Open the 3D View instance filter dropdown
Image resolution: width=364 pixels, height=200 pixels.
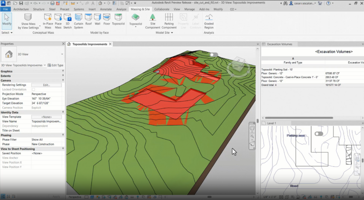[x=45, y=65]
